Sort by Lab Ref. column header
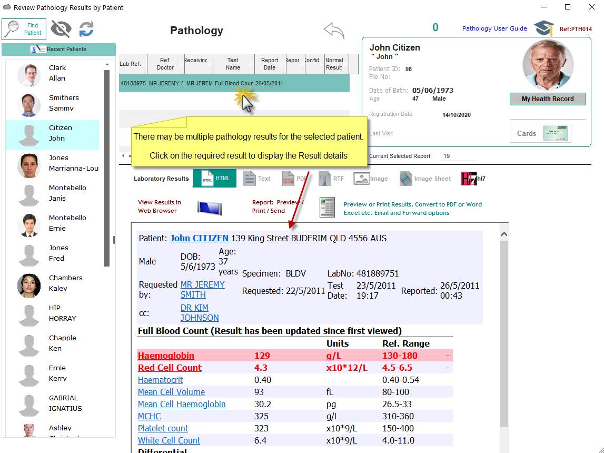Image resolution: width=604 pixels, height=453 pixels. coord(133,64)
